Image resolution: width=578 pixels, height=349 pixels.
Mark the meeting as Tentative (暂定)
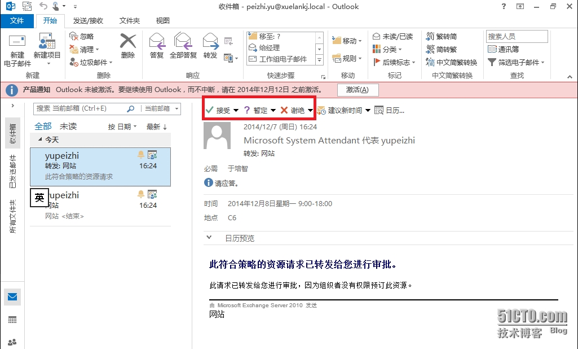256,110
